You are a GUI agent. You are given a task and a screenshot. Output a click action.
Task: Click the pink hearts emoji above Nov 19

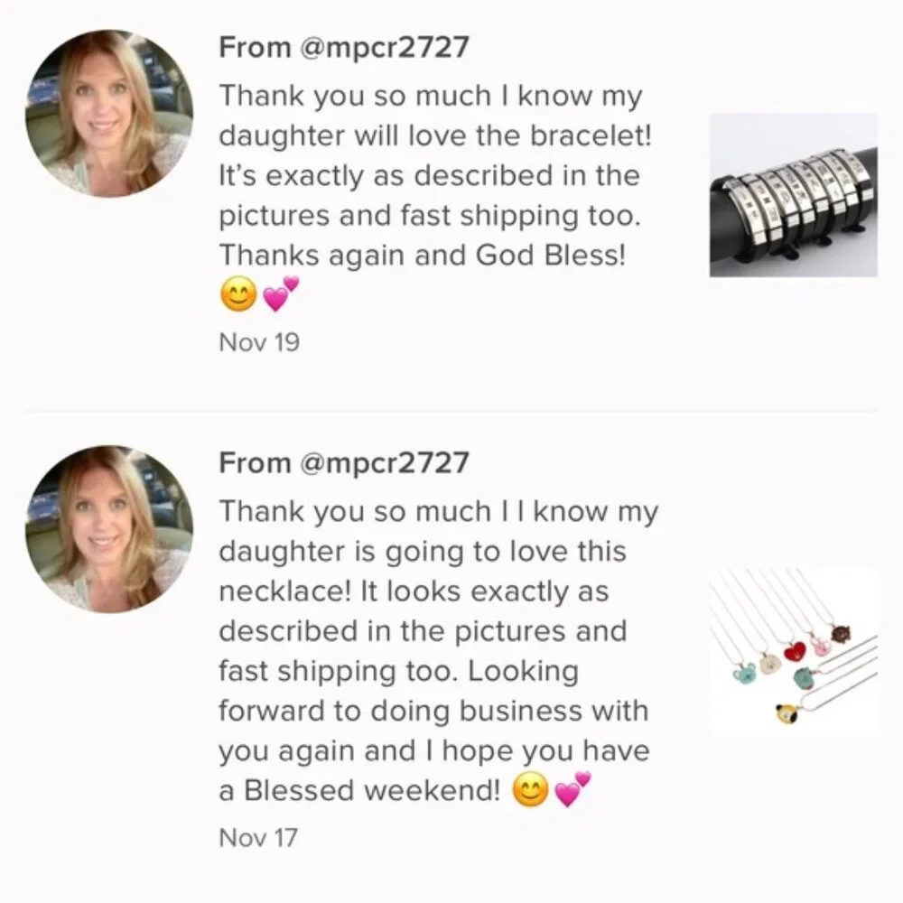277,294
